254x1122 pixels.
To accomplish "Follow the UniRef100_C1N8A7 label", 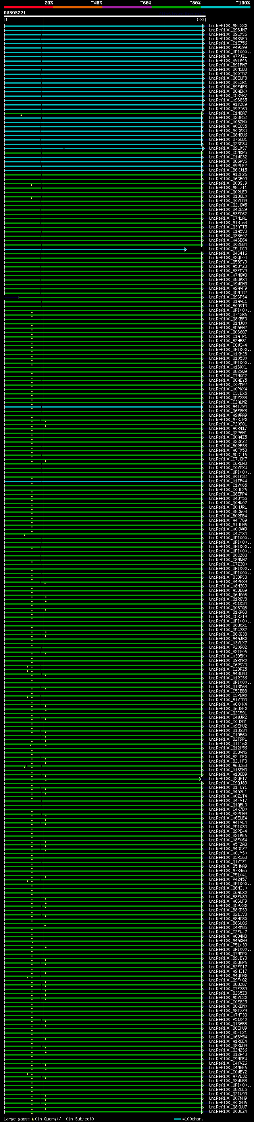I will 227,113.
